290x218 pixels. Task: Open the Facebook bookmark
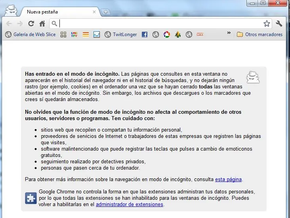(x=145, y=34)
